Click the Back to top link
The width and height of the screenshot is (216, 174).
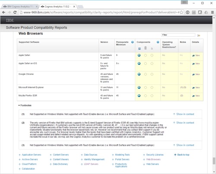pos(183,155)
